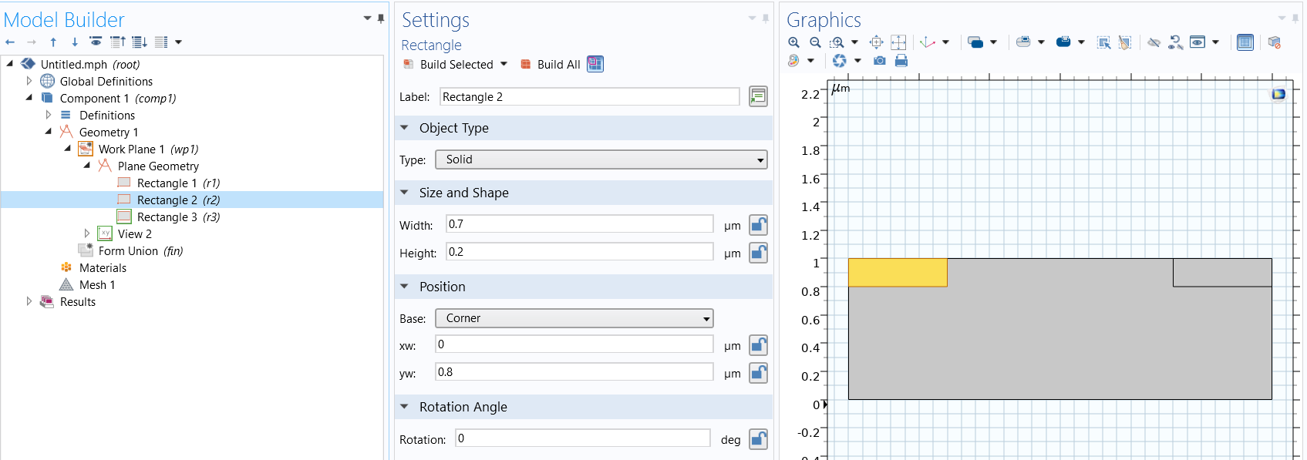
Task: Click the Build All button
Action: pos(558,65)
